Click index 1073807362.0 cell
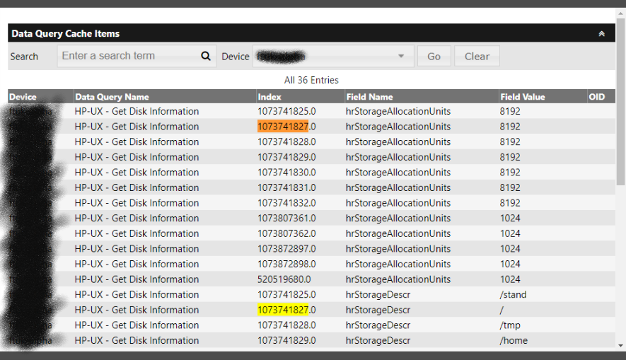Viewport: 626px width, 360px height. coord(286,233)
